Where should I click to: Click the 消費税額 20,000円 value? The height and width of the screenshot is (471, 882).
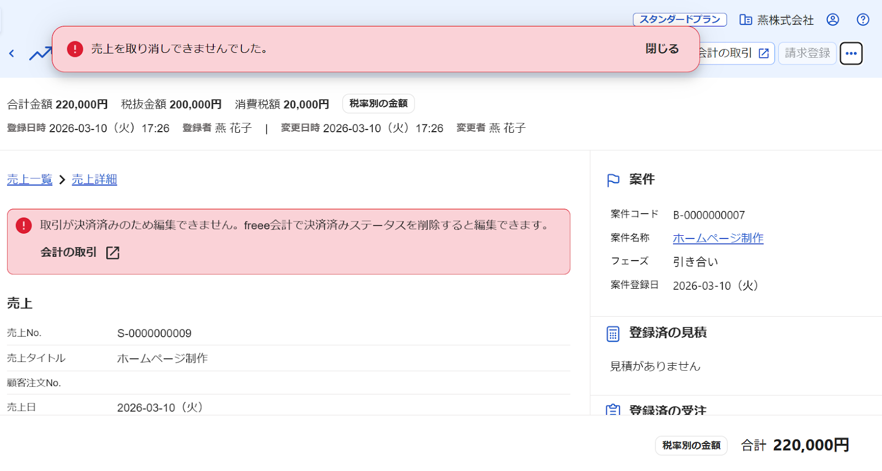[306, 104]
